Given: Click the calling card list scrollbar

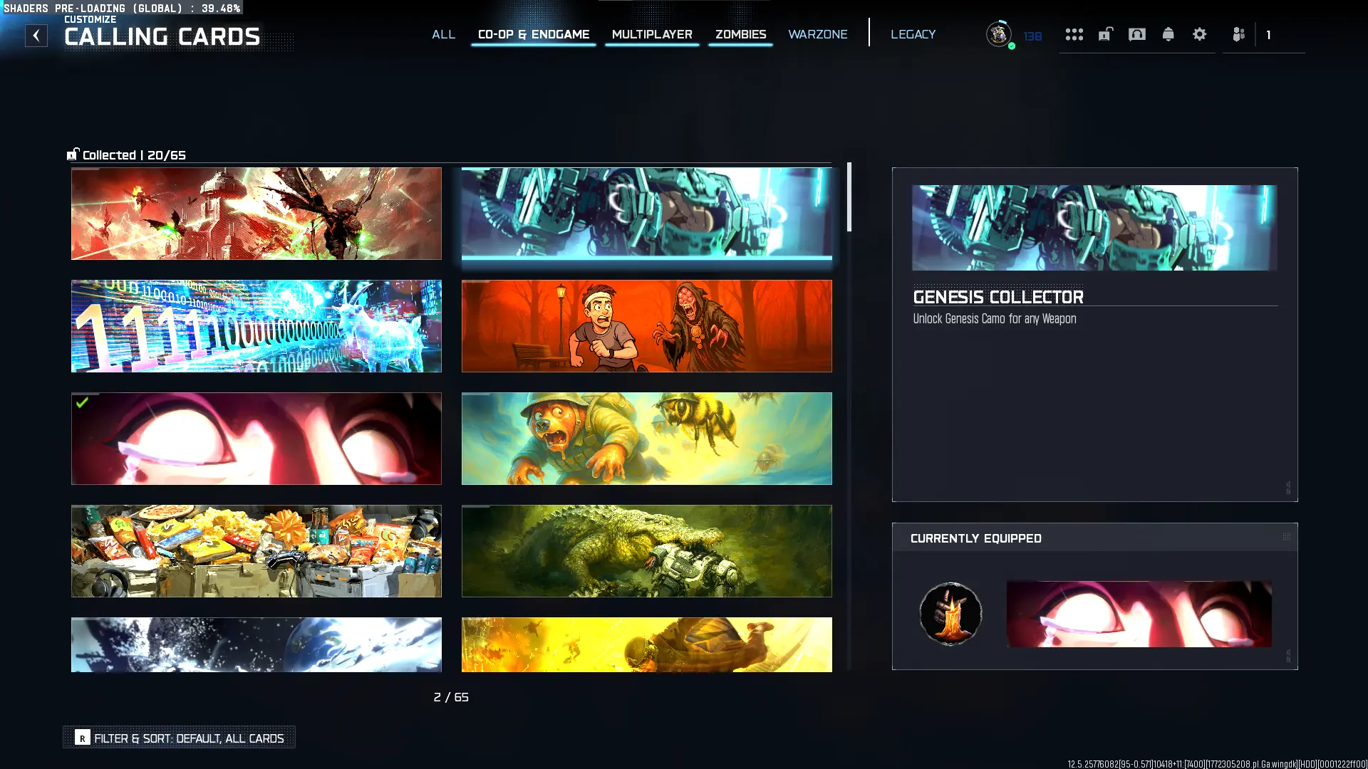Looking at the screenshot, I should tap(849, 197).
